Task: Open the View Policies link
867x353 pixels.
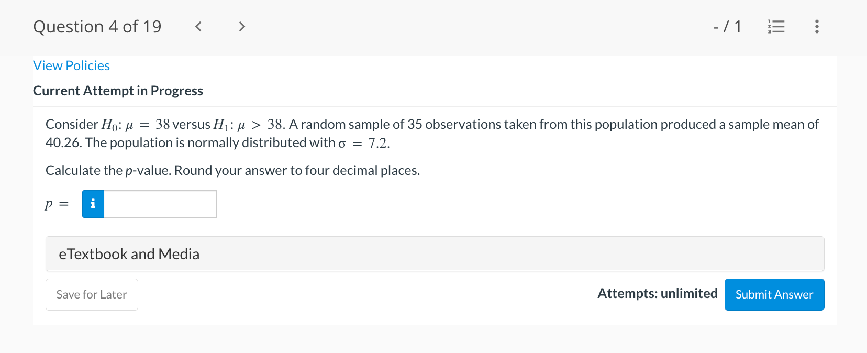Action: tap(71, 66)
